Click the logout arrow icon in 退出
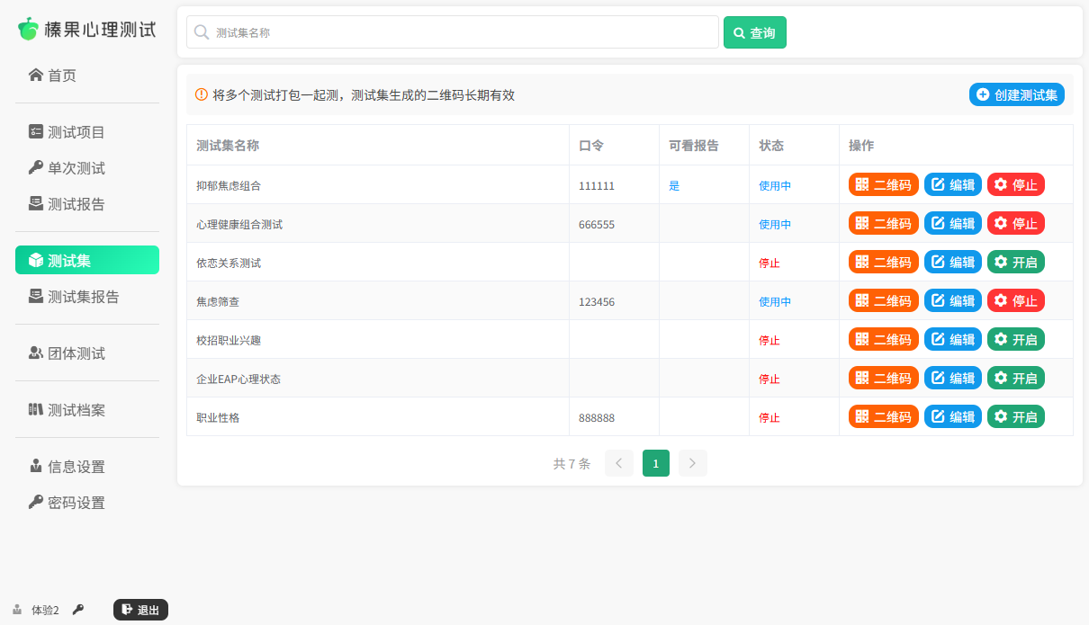The width and height of the screenshot is (1089, 625). 127,610
